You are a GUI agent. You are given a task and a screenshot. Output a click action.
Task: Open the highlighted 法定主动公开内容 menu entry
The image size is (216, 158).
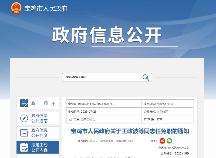(x=39, y=147)
